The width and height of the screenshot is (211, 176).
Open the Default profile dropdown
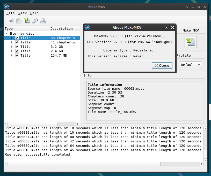191,65
